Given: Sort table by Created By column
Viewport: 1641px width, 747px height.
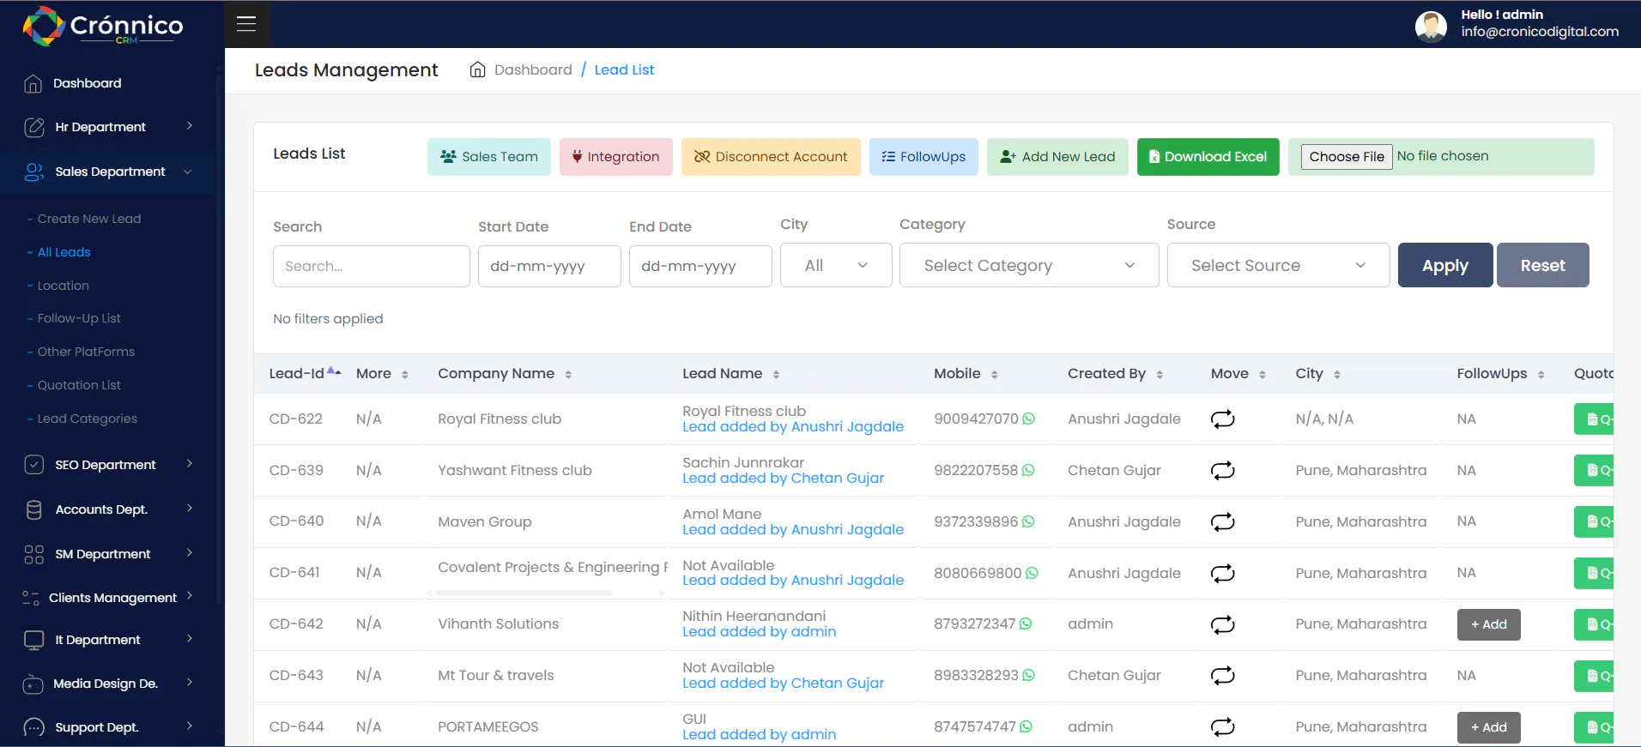Looking at the screenshot, I should (x=1115, y=374).
